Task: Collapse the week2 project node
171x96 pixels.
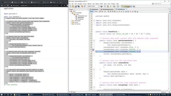Action: tap(69, 11)
